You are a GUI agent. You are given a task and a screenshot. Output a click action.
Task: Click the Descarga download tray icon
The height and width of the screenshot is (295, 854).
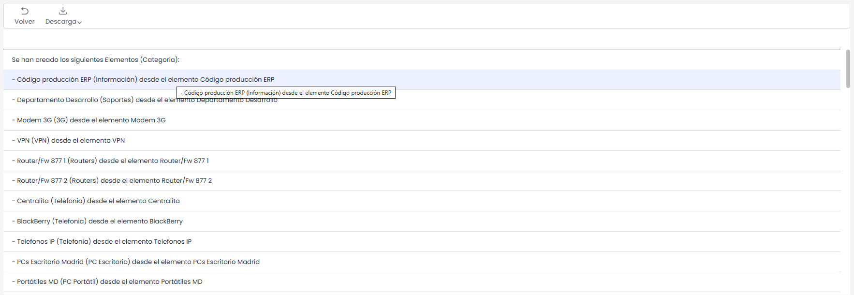point(63,11)
